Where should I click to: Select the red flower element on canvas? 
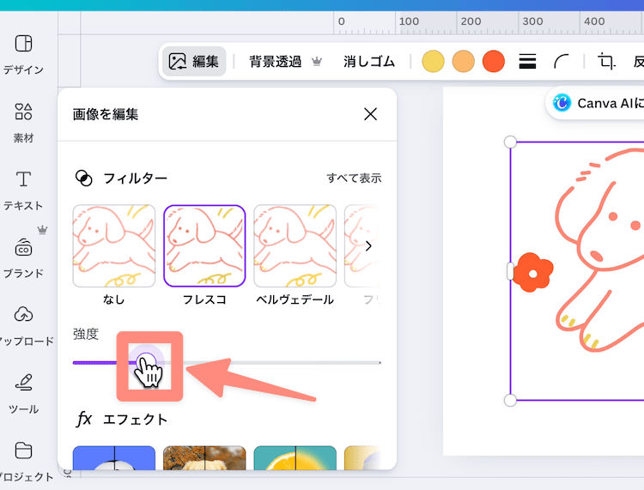(x=532, y=273)
